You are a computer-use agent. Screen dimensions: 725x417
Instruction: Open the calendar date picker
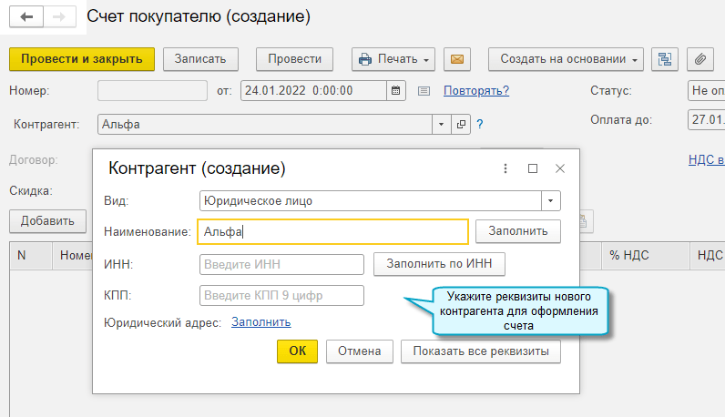click(x=395, y=91)
